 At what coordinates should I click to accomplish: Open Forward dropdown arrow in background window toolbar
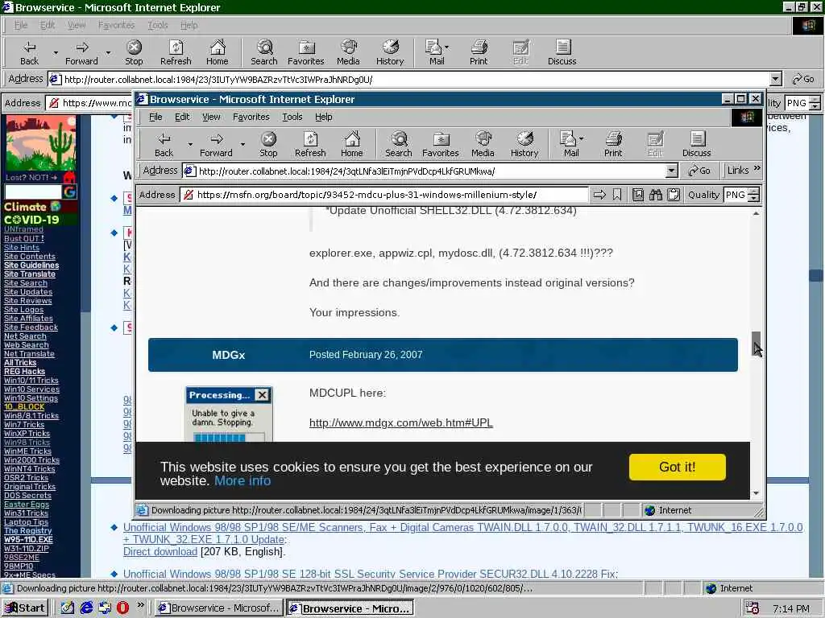click(x=108, y=52)
